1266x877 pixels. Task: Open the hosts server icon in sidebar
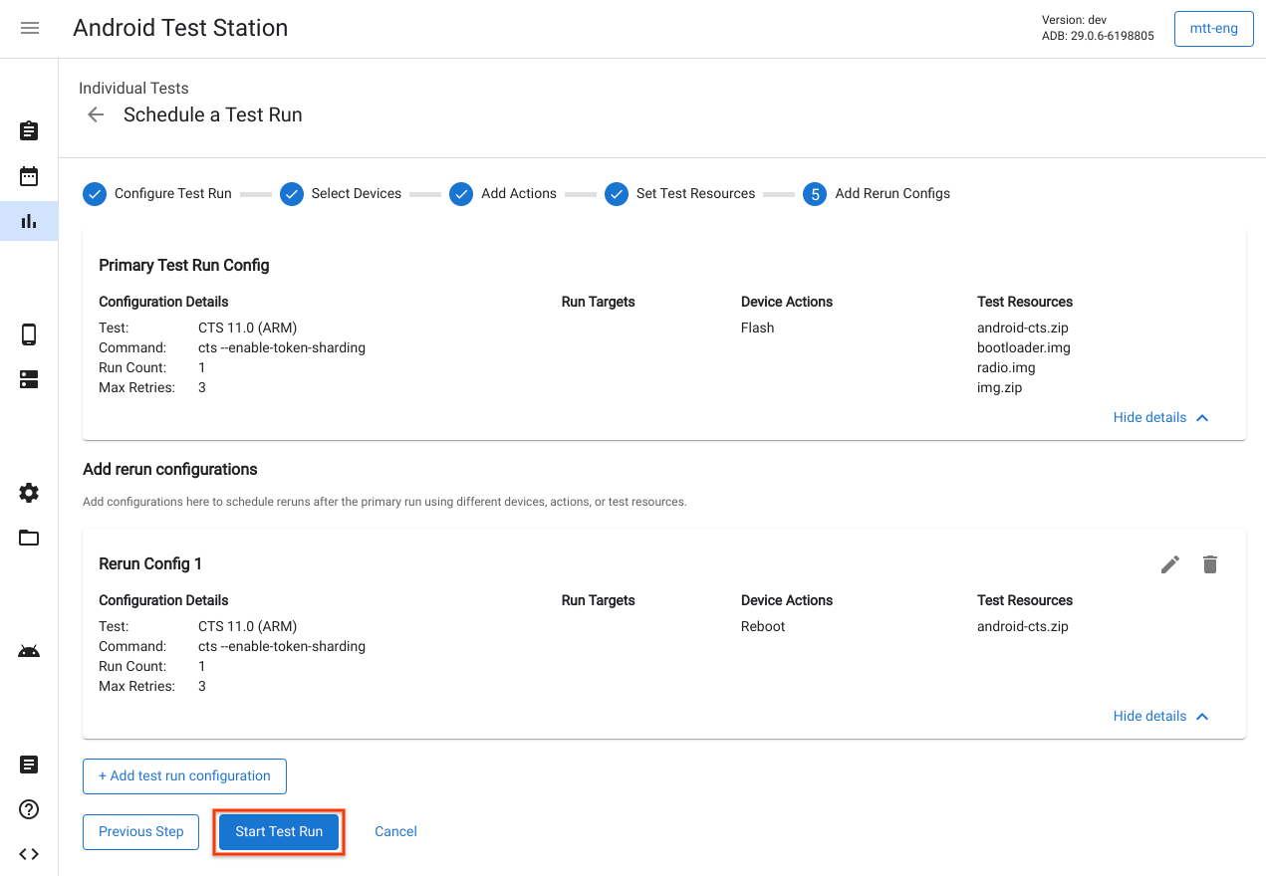(x=29, y=379)
